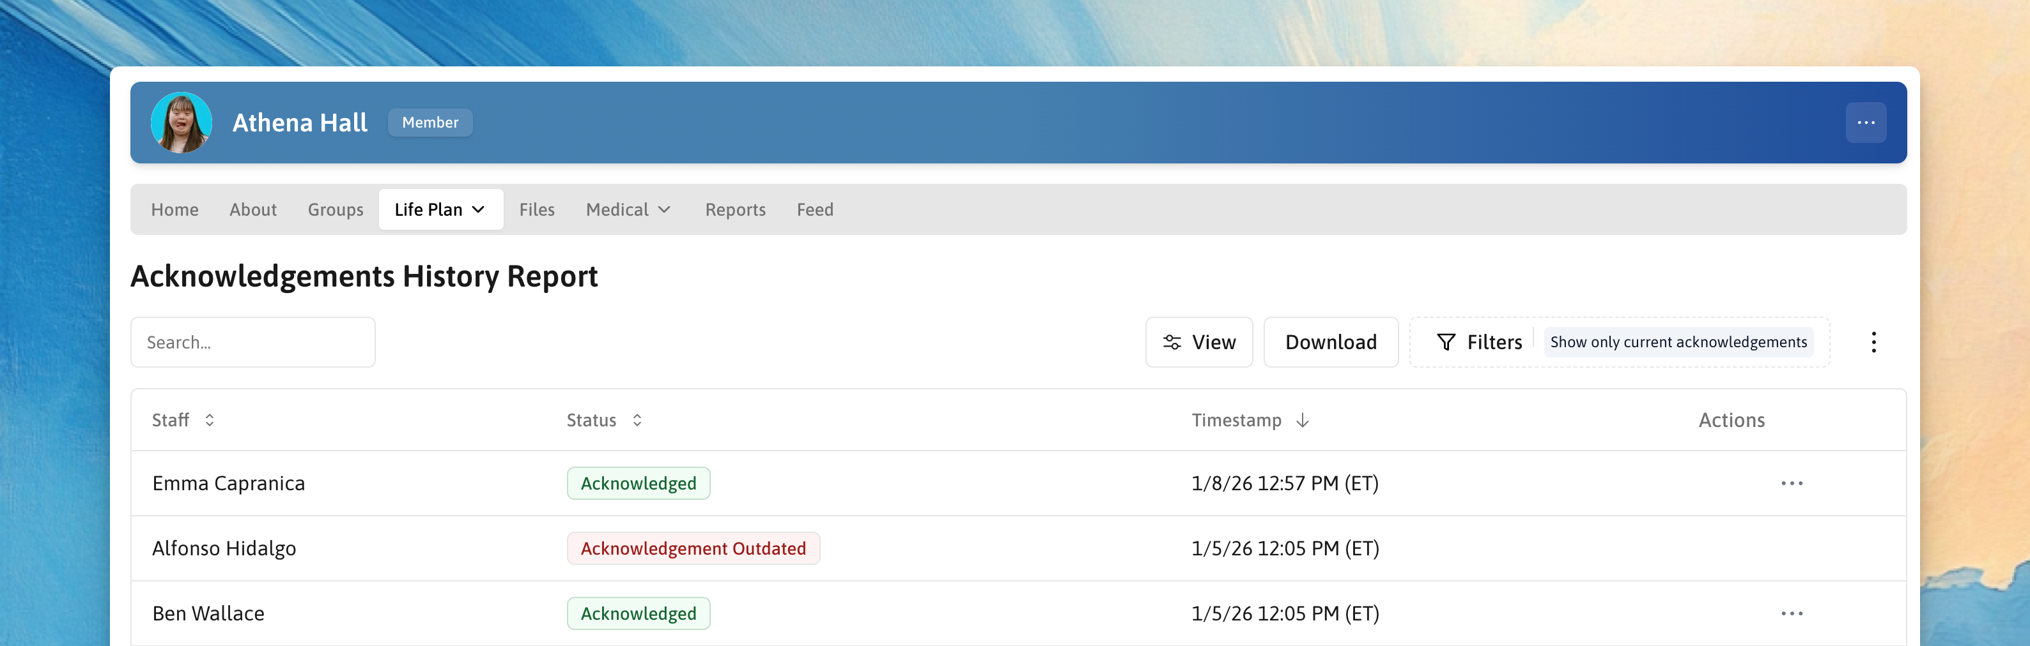Download the acknowledgements report

[x=1331, y=342]
